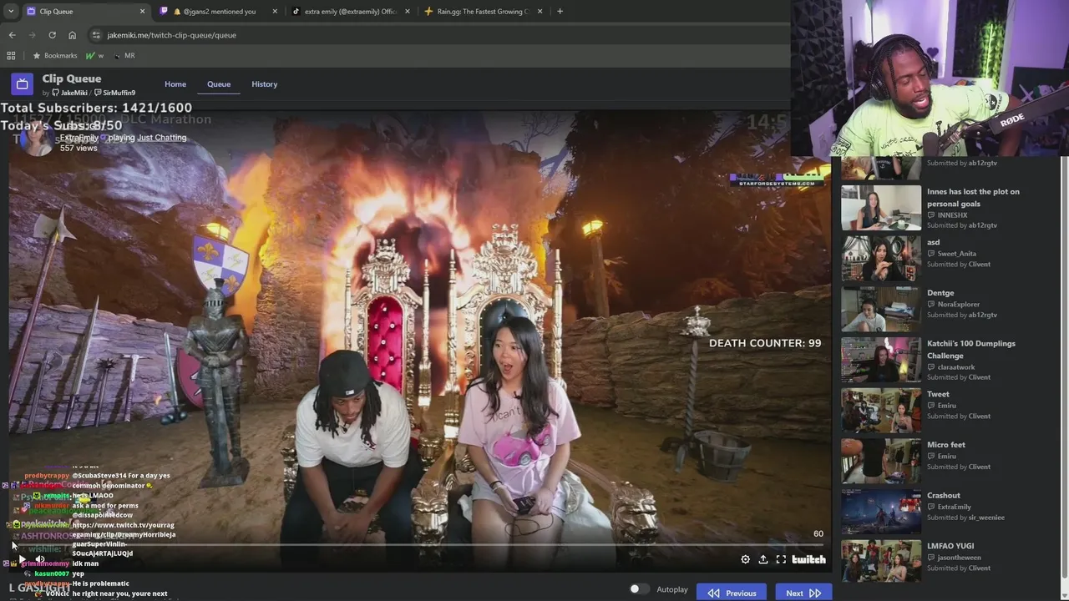Click the share clip icon in the player
The width and height of the screenshot is (1069, 601).
click(x=762, y=559)
